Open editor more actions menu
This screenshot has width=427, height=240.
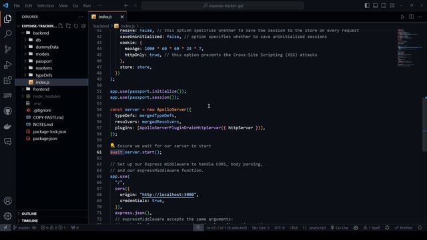coord(420,17)
